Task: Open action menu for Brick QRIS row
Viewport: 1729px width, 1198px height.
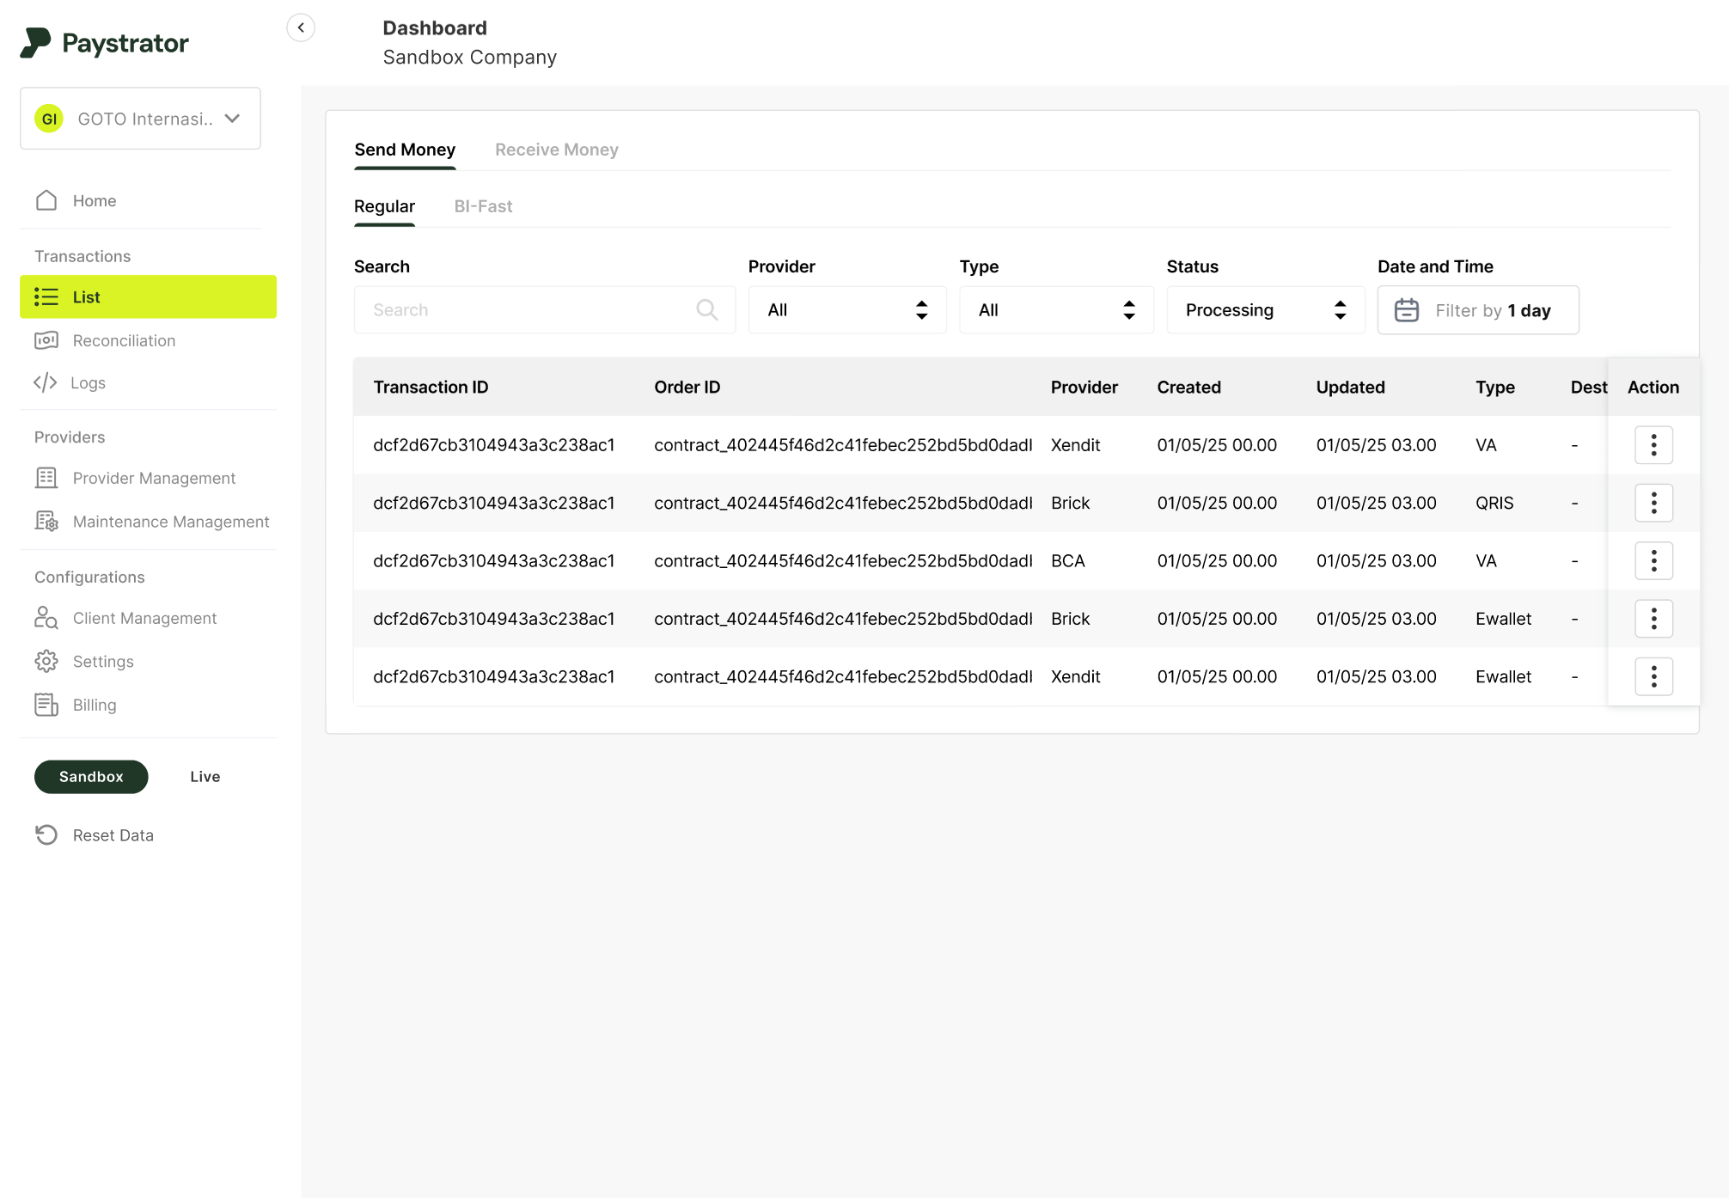Action: [1653, 503]
